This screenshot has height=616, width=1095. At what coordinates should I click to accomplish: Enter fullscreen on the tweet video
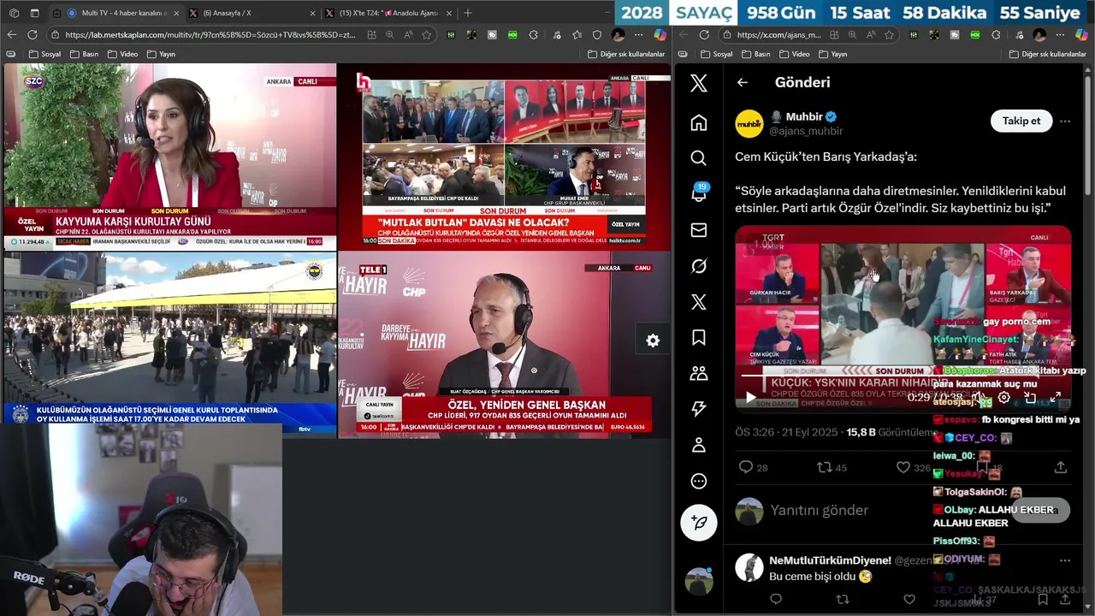click(x=1056, y=398)
